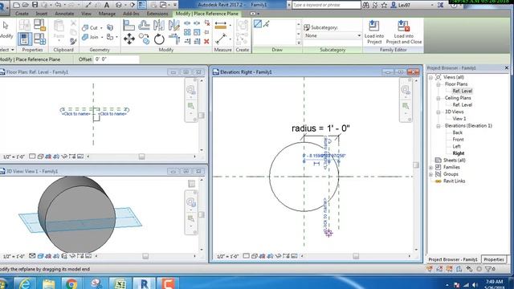The width and height of the screenshot is (514, 289).
Task: Select the Back elevation in Project Browser
Action: (x=457, y=132)
